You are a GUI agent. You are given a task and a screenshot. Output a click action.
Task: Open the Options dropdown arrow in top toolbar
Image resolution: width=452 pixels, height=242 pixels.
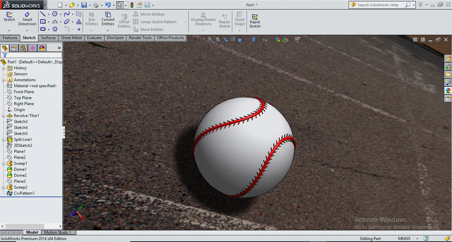[x=153, y=5]
